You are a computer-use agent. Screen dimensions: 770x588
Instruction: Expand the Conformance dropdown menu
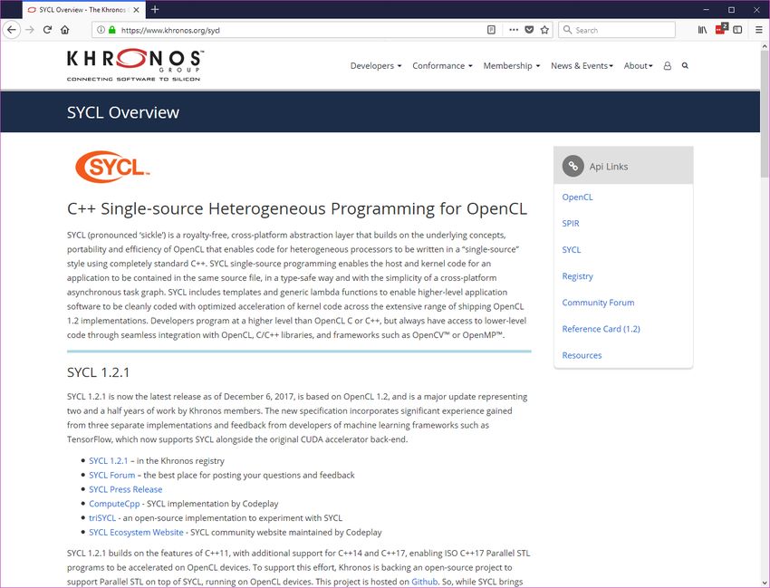(x=442, y=66)
